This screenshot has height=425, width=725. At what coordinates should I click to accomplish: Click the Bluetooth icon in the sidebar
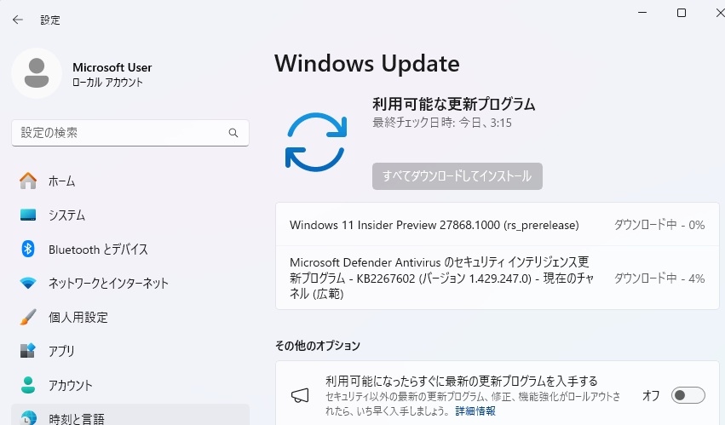(28, 249)
